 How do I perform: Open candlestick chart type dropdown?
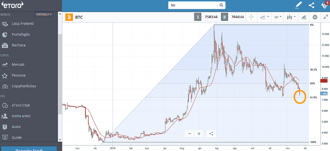pyautogui.click(x=291, y=17)
